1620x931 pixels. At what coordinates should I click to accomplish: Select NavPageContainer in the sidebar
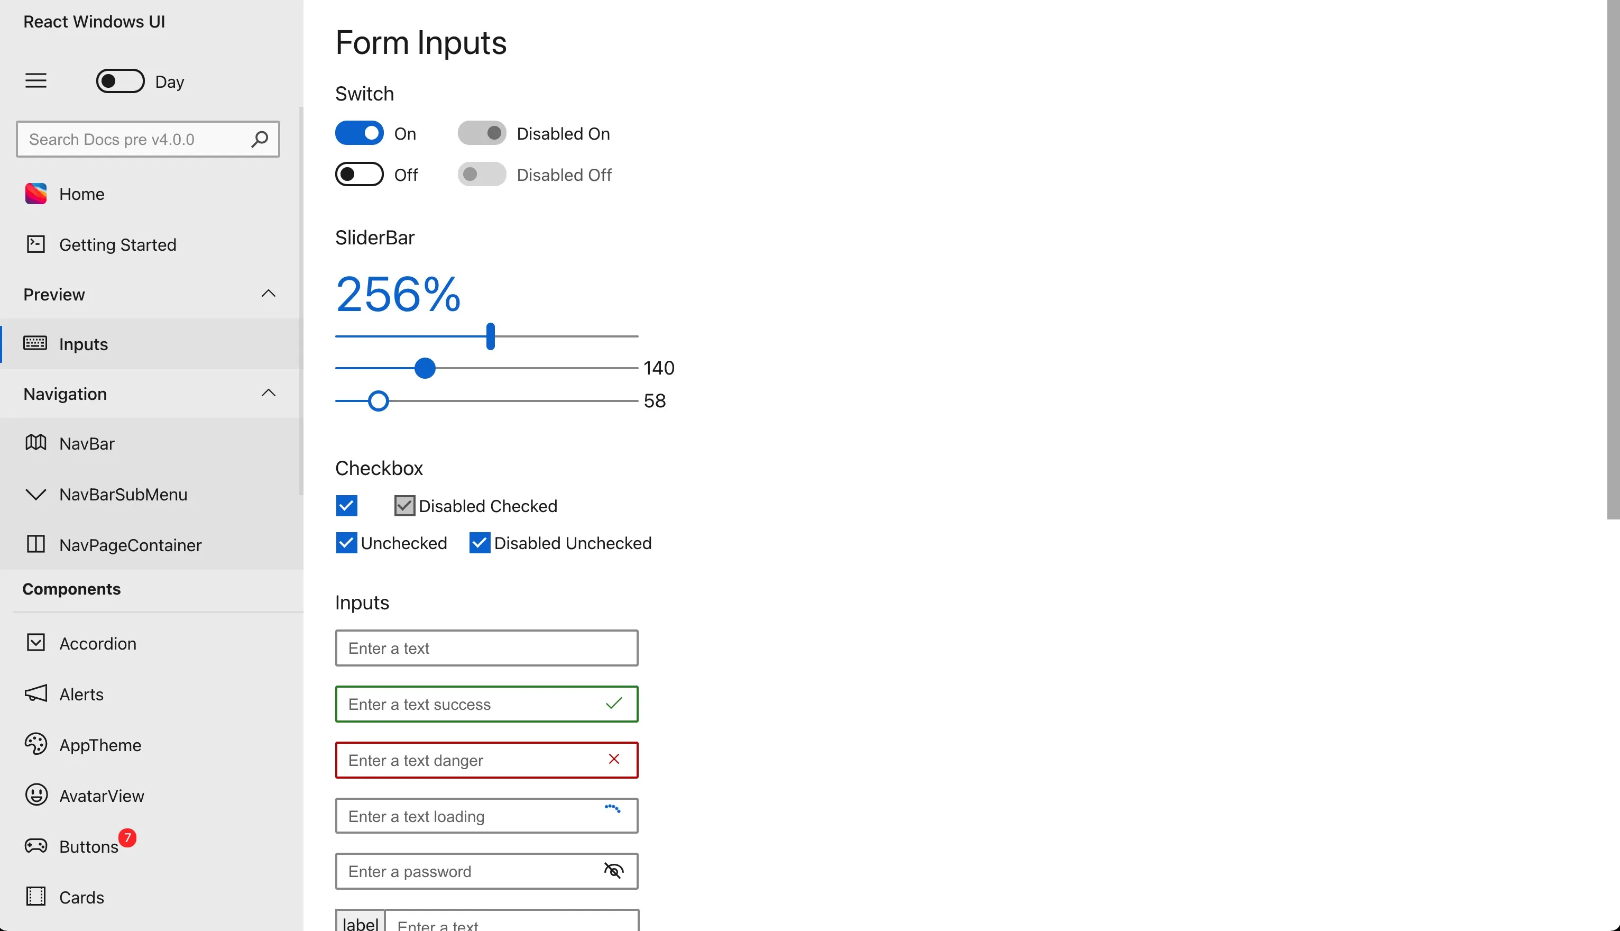click(x=131, y=545)
